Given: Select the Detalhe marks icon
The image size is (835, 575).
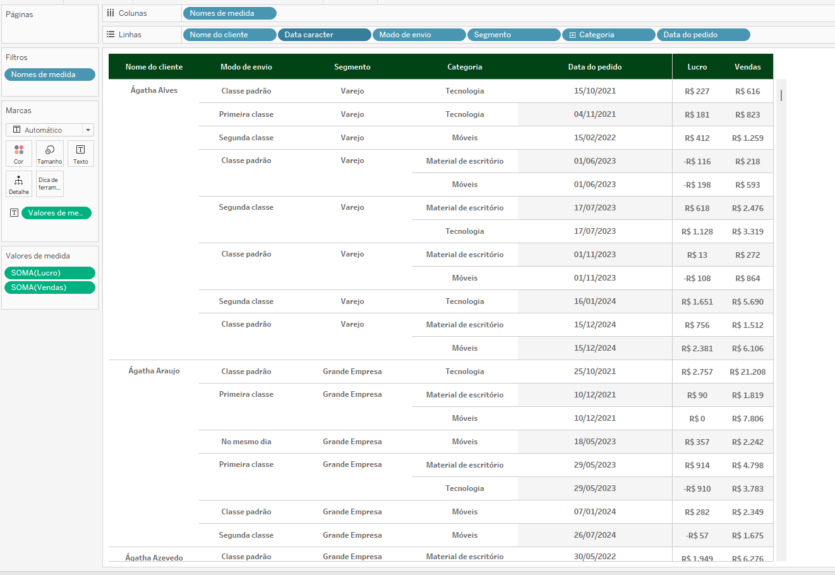Looking at the screenshot, I should click(19, 184).
